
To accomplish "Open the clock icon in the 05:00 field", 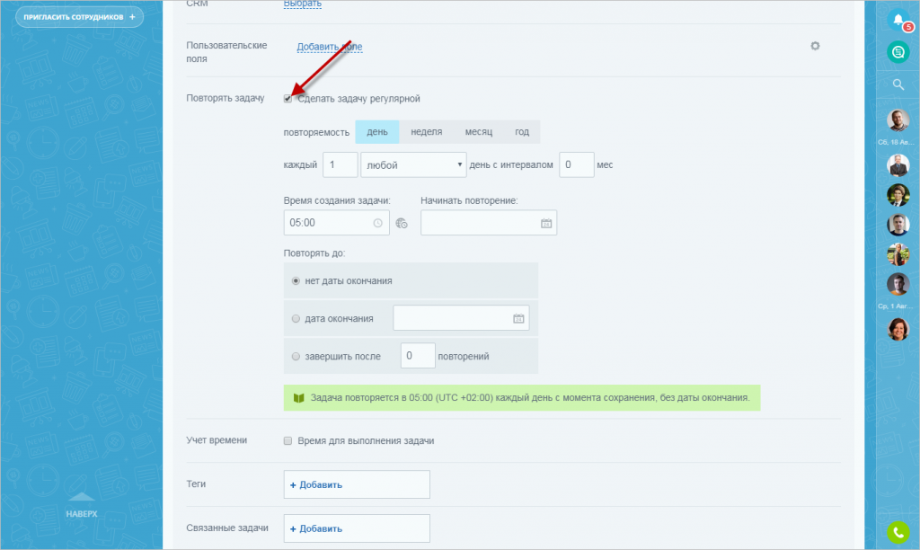I will tap(378, 223).
